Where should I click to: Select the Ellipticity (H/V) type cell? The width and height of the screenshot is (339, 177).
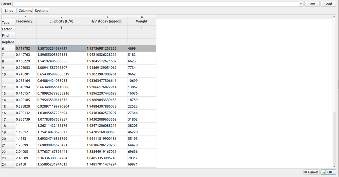[x=61, y=22]
